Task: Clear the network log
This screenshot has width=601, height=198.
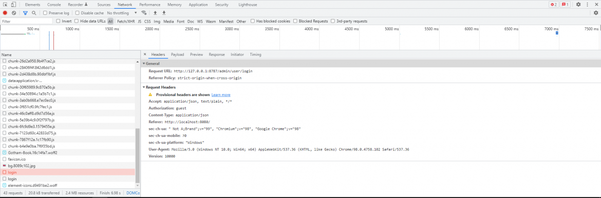Action: (x=14, y=13)
